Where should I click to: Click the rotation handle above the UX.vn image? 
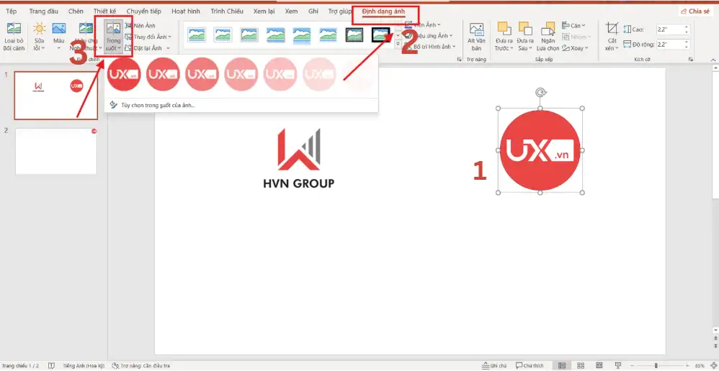pyautogui.click(x=540, y=93)
